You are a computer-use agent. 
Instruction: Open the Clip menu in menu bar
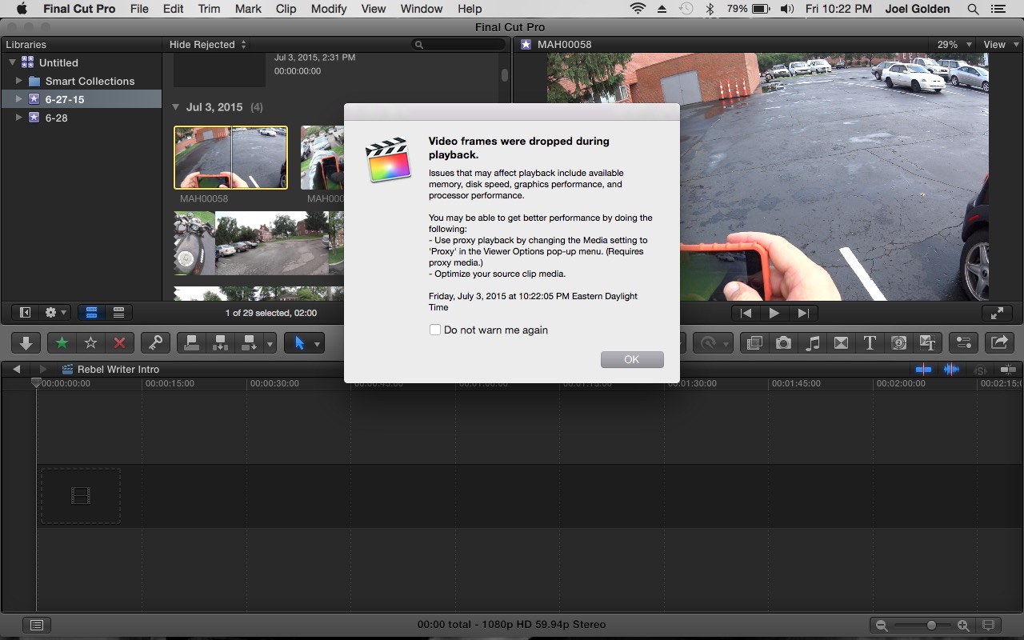286,9
